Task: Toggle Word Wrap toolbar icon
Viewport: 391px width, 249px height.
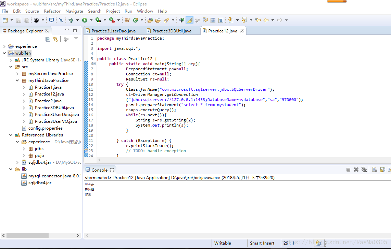Action: [x=205, y=20]
